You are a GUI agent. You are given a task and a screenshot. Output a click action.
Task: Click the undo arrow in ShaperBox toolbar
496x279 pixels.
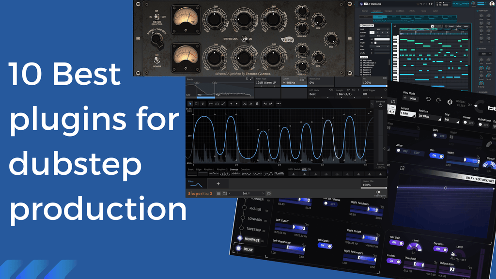coord(265,104)
